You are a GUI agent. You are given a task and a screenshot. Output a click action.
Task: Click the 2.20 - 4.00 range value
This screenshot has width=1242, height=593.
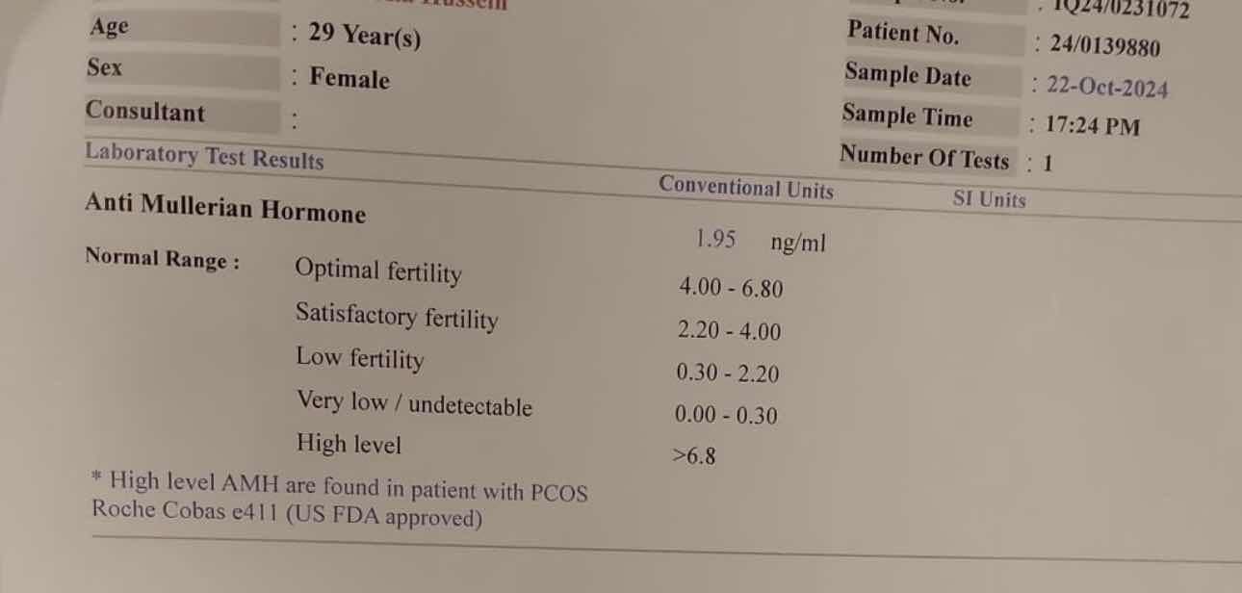pos(729,331)
